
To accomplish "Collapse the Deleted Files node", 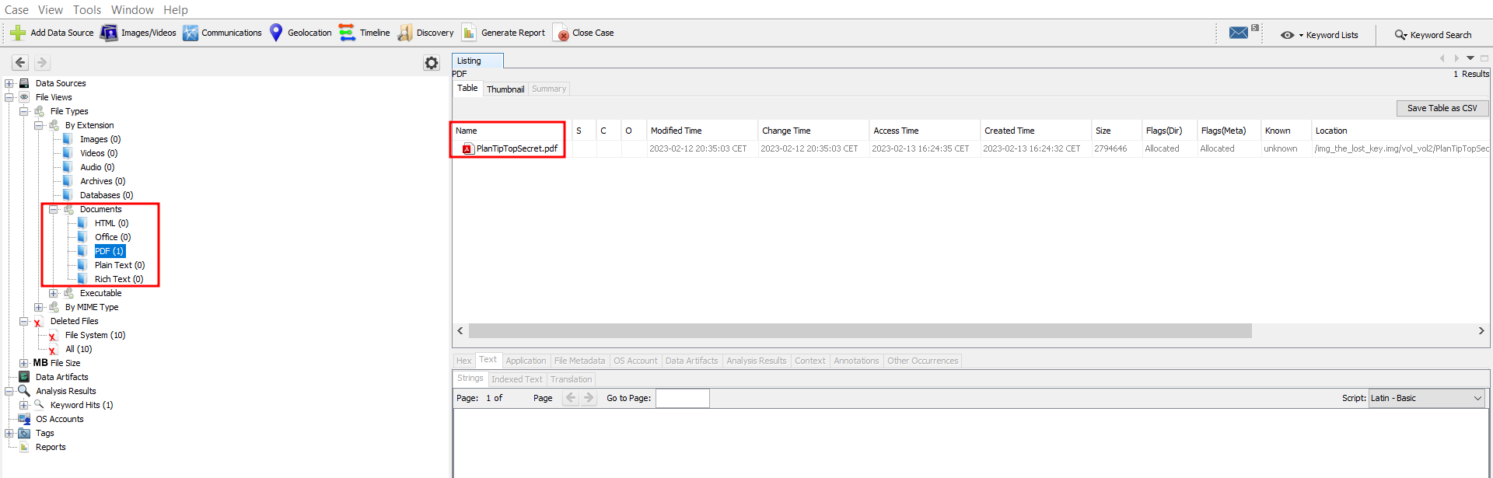I will pos(24,321).
